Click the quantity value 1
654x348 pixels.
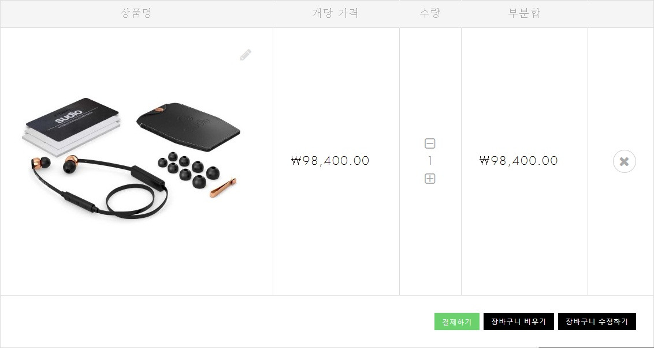coord(430,161)
